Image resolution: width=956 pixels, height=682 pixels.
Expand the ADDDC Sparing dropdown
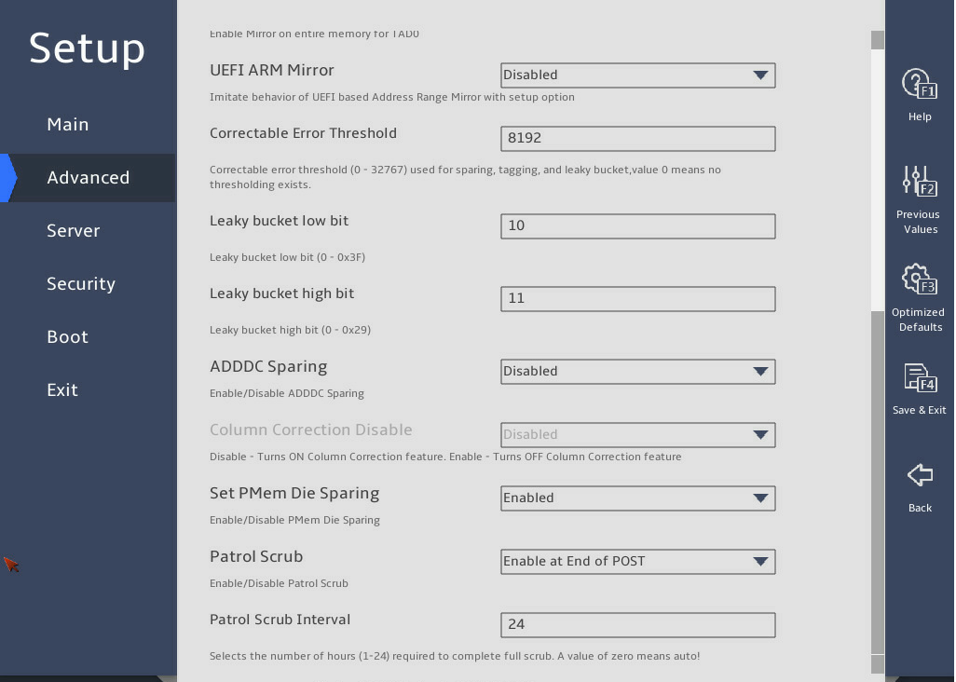coord(637,371)
